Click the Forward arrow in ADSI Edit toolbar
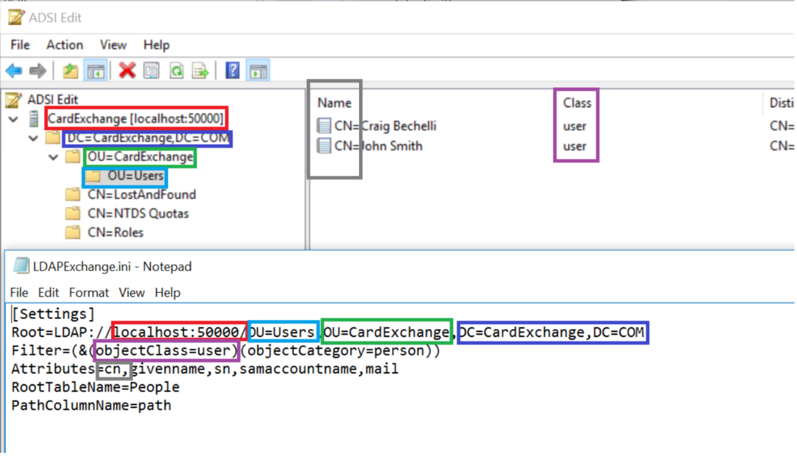797x456 pixels. coord(37,71)
